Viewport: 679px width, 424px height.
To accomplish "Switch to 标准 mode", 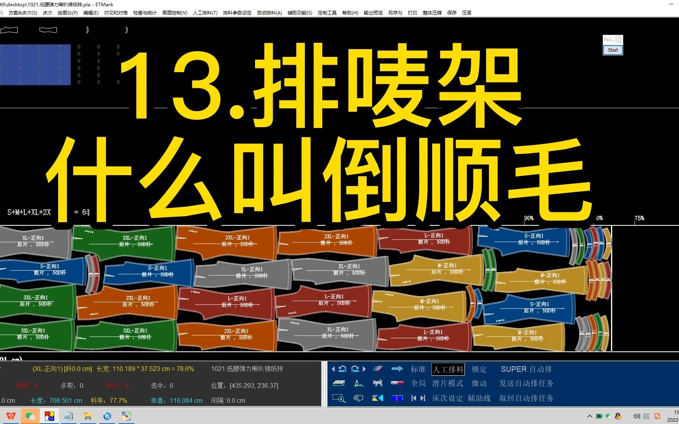I will (418, 369).
